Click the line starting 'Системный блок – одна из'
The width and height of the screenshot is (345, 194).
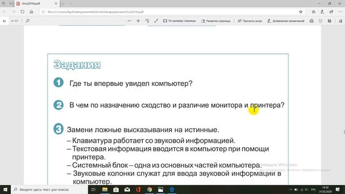click(x=167, y=165)
